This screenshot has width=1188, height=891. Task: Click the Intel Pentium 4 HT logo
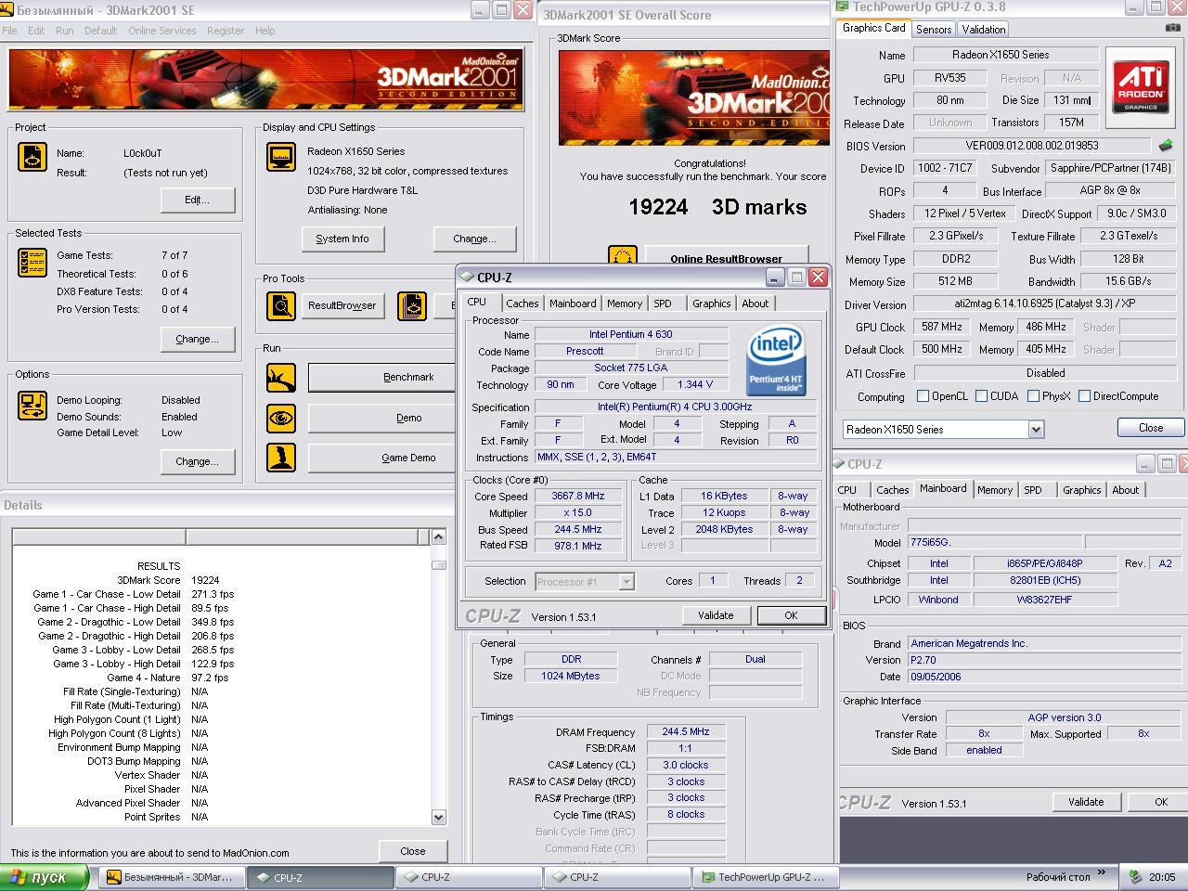776,361
